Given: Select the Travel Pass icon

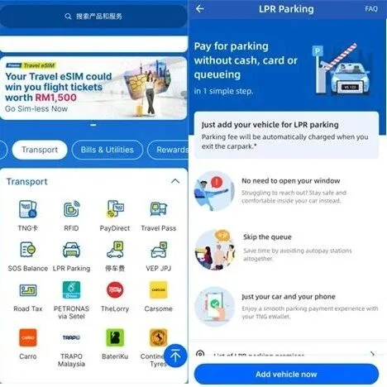Looking at the screenshot, I should coord(159,209).
